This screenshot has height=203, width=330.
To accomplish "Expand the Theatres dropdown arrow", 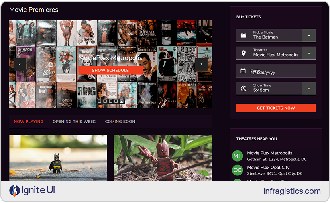I will (x=309, y=53).
